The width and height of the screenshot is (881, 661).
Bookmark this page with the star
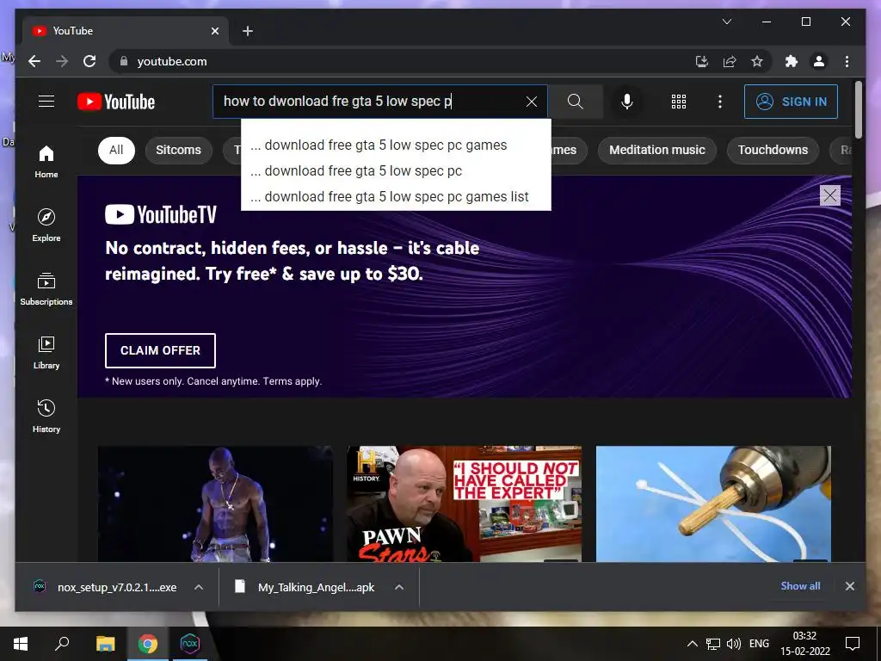[x=757, y=61]
